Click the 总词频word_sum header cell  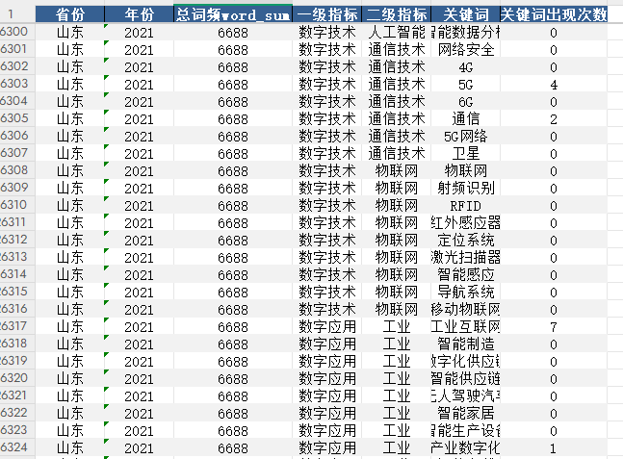click(x=233, y=14)
